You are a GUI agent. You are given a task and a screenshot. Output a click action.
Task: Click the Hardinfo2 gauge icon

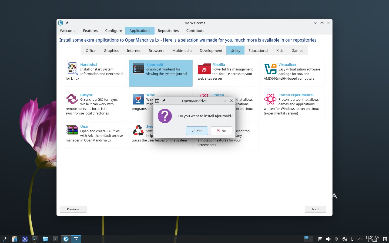(72, 69)
